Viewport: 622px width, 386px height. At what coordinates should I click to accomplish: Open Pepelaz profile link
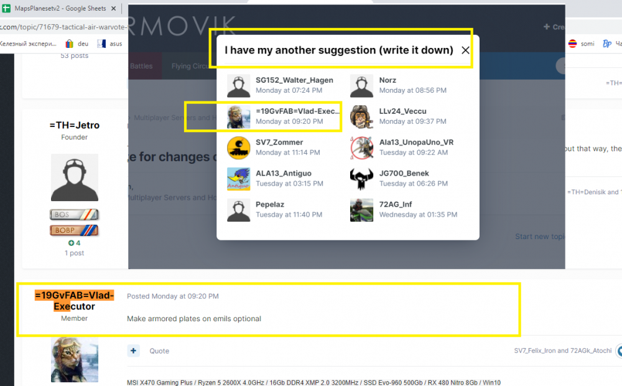click(270, 204)
